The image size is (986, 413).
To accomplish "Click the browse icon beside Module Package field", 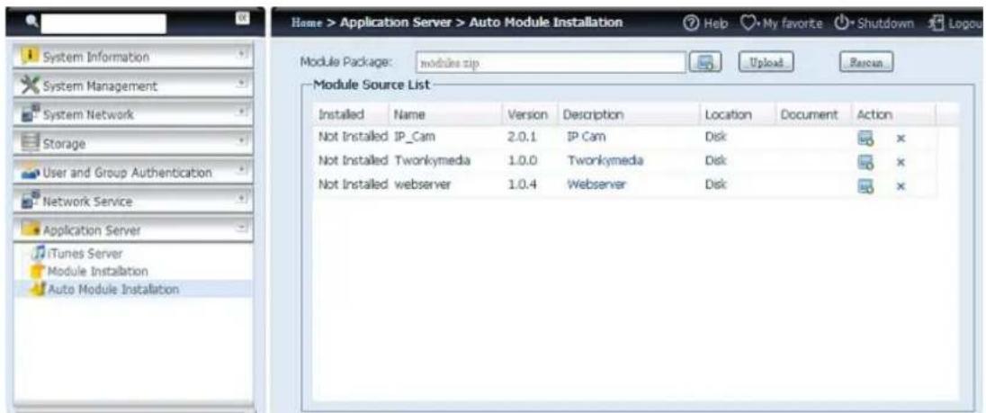I will tap(705, 63).
